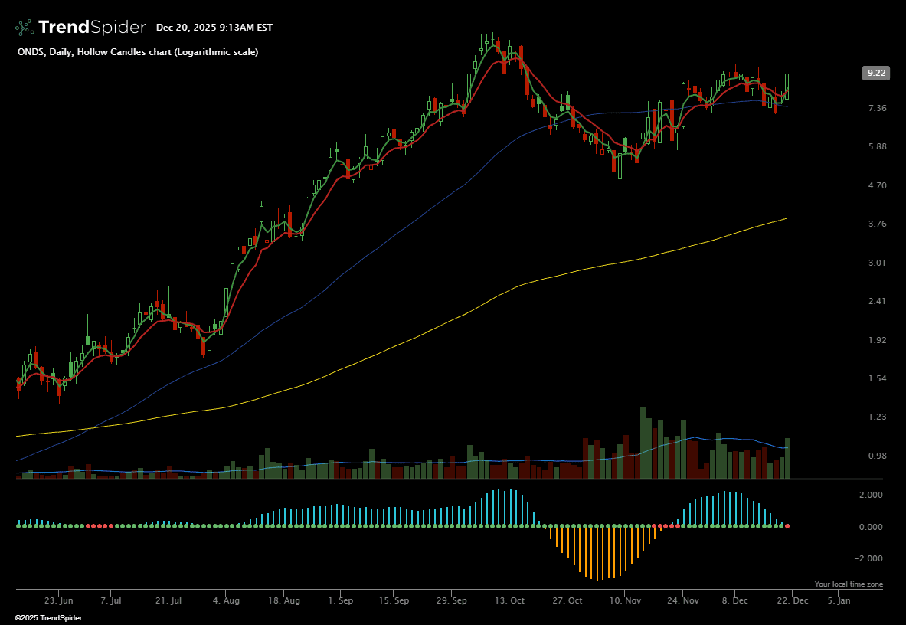Click the right end of yellow moving average
Screen dimensions: 906x625
pos(787,218)
